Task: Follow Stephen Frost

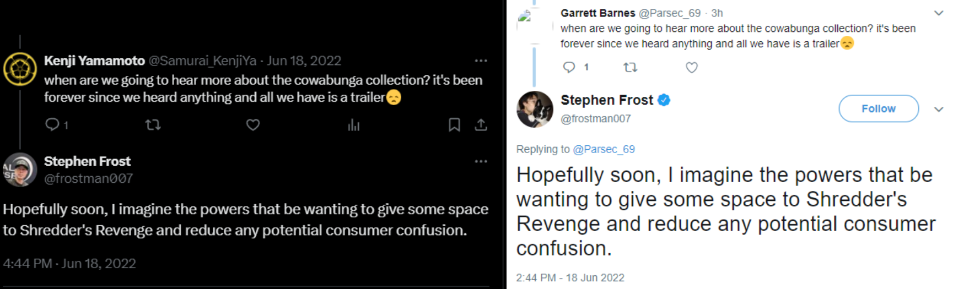Action: click(878, 108)
